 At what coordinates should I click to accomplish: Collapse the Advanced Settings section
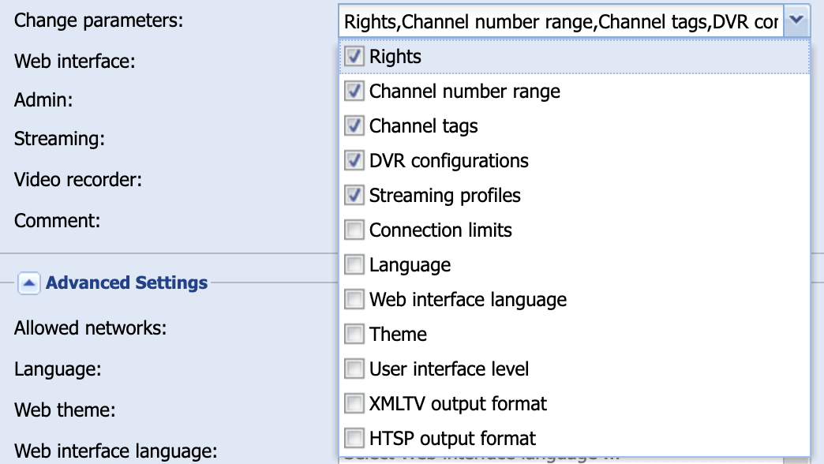point(29,283)
